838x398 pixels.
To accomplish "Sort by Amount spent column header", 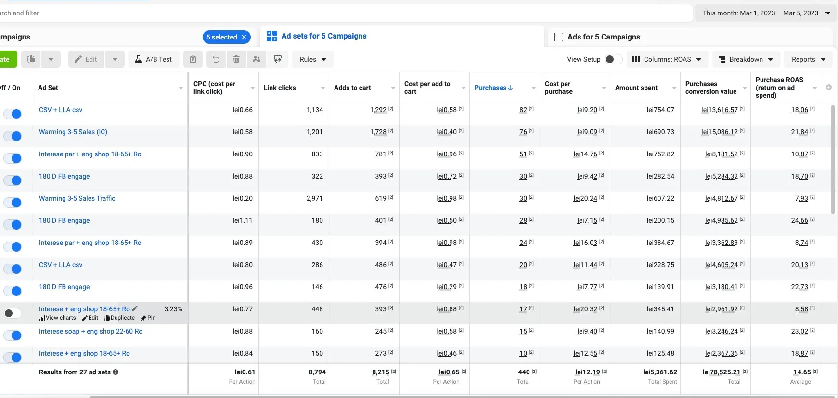I will click(636, 88).
